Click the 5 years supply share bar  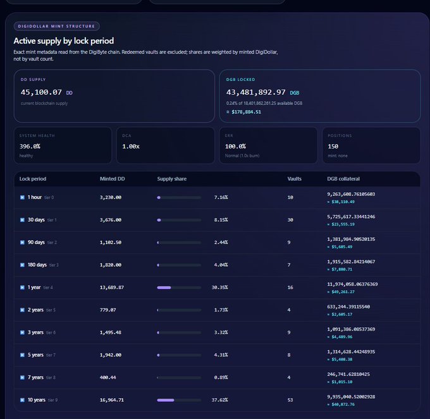[x=179, y=355]
